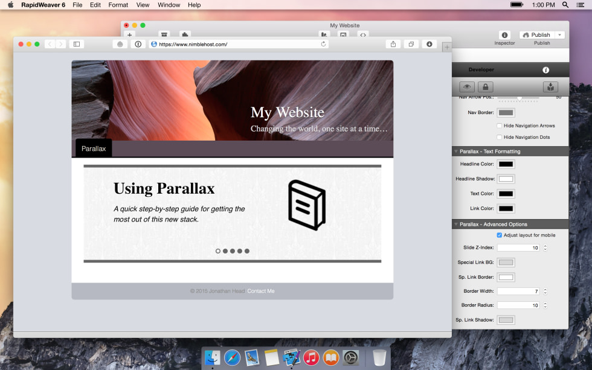The width and height of the screenshot is (592, 370).
Task: Click the Using Parallax headline
Action: point(164,188)
